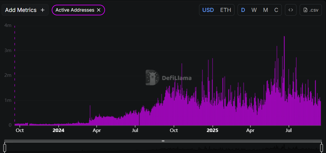326x153 pixels.
Task: Select monthly (M) interval
Action: 266,10
